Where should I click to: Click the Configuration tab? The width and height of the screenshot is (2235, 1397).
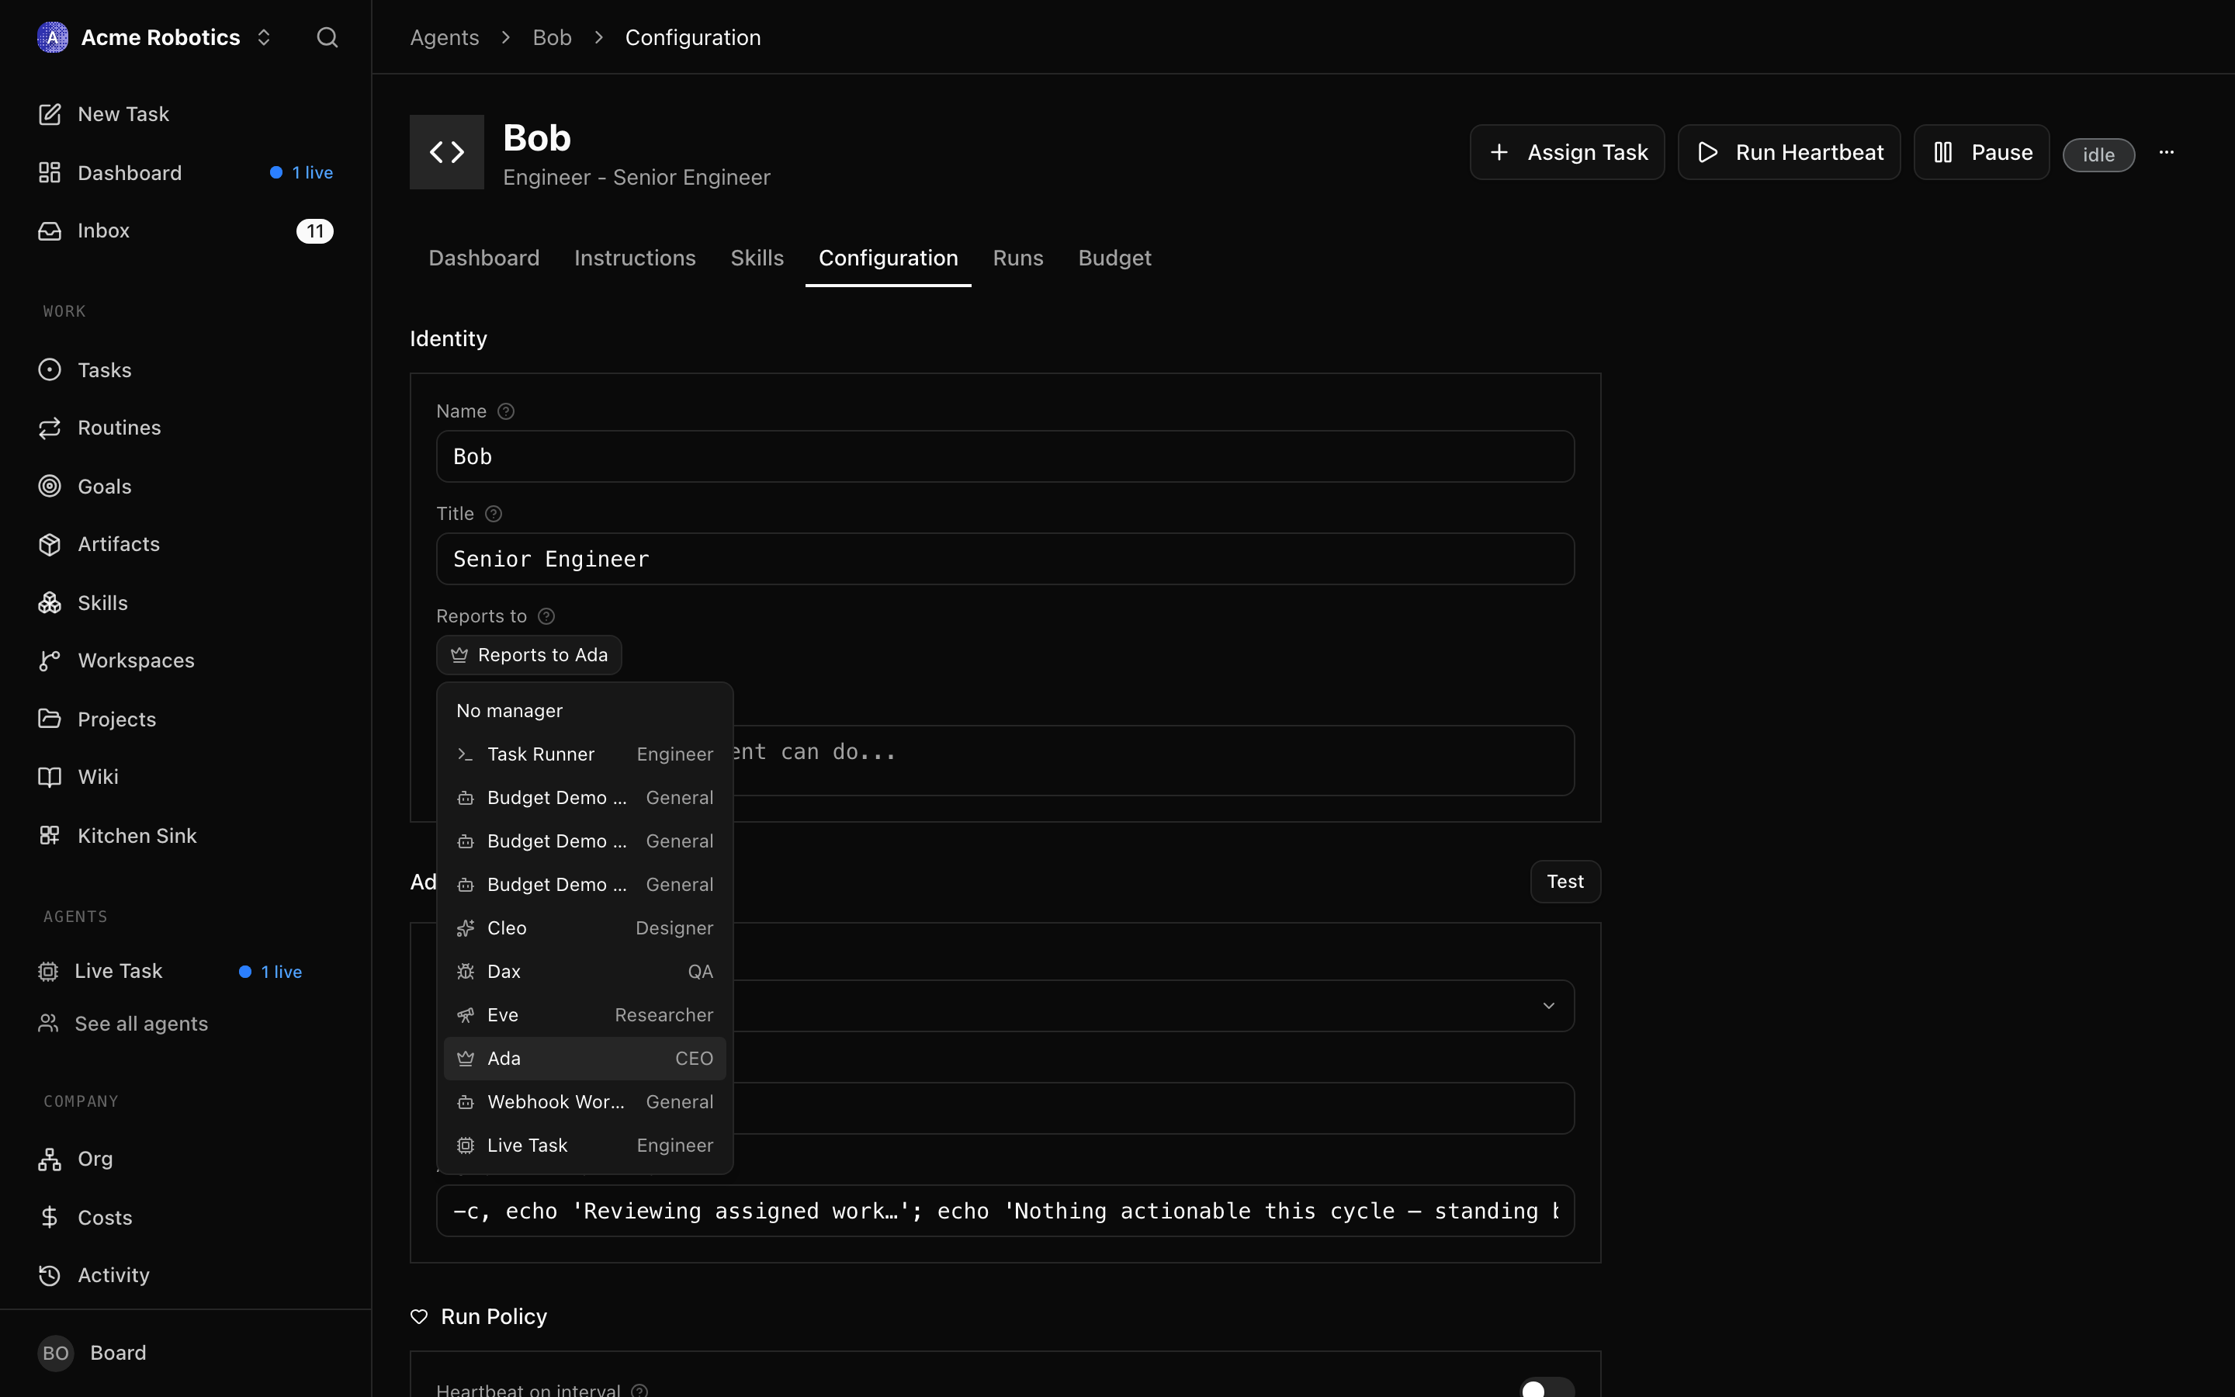[x=889, y=258]
